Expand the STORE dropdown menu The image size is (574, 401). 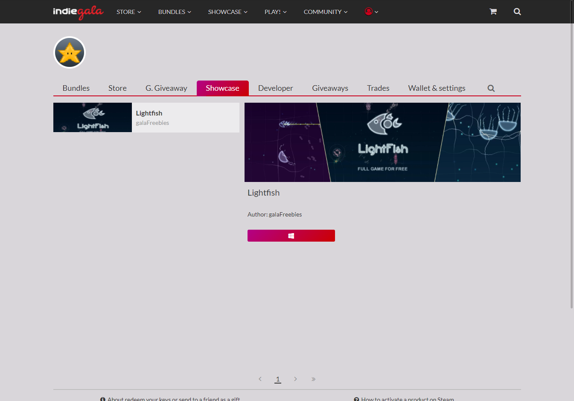coord(129,12)
